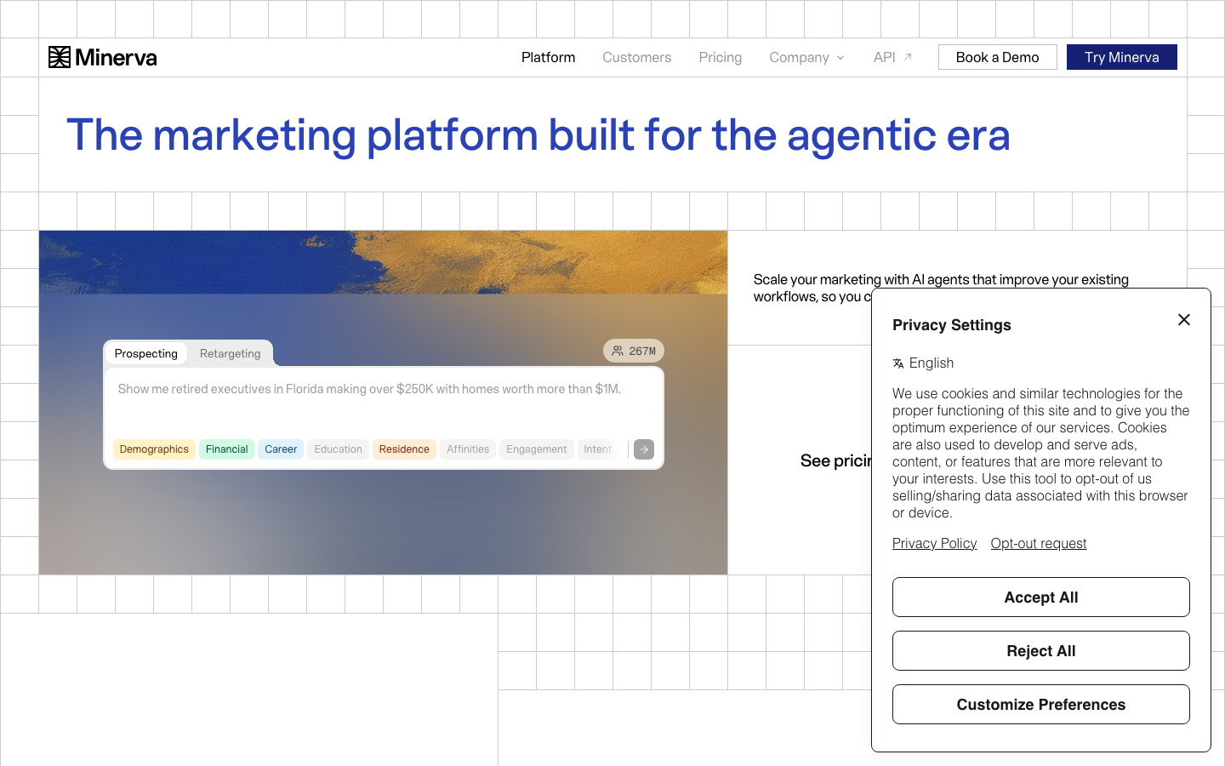Toggle the Demographics filter chip
The image size is (1225, 766).
154,449
